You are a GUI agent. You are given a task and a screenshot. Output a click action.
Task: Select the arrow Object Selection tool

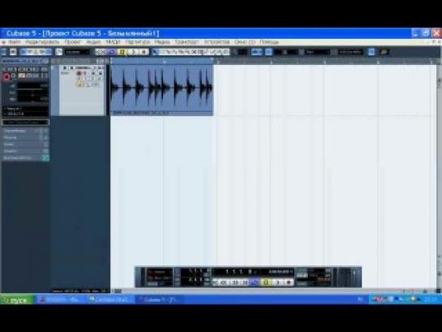(155, 52)
